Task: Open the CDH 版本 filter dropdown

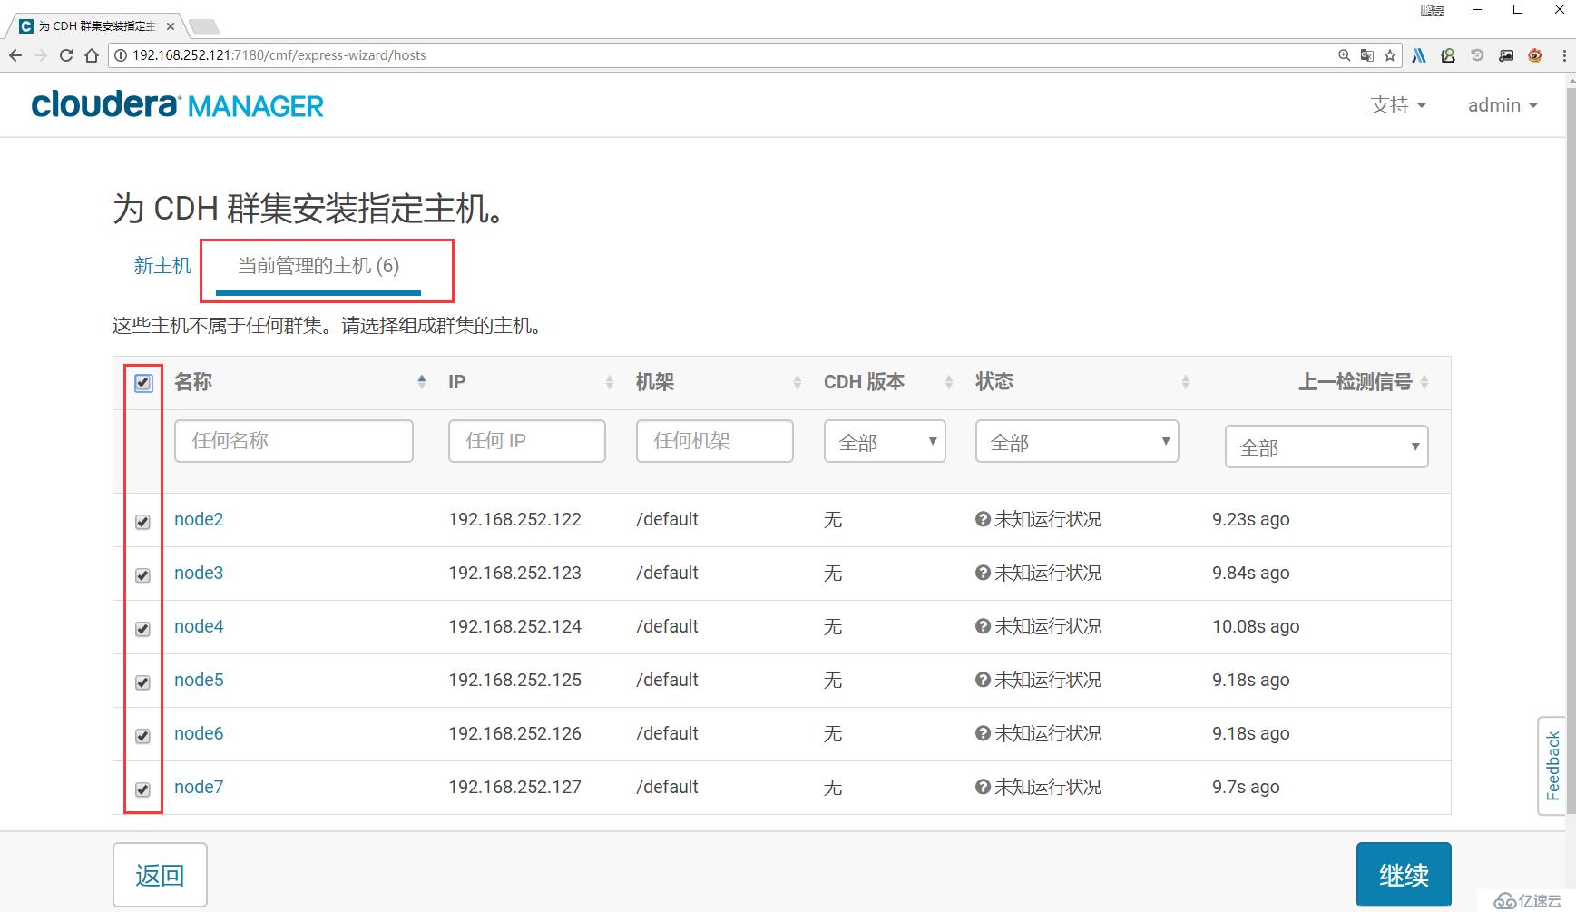Action: pyautogui.click(x=885, y=441)
